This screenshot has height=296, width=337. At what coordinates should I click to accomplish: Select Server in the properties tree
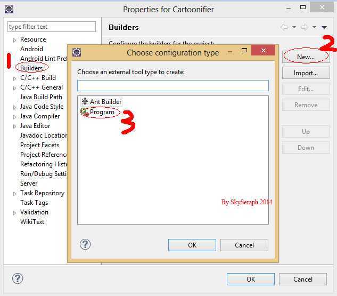click(x=29, y=183)
